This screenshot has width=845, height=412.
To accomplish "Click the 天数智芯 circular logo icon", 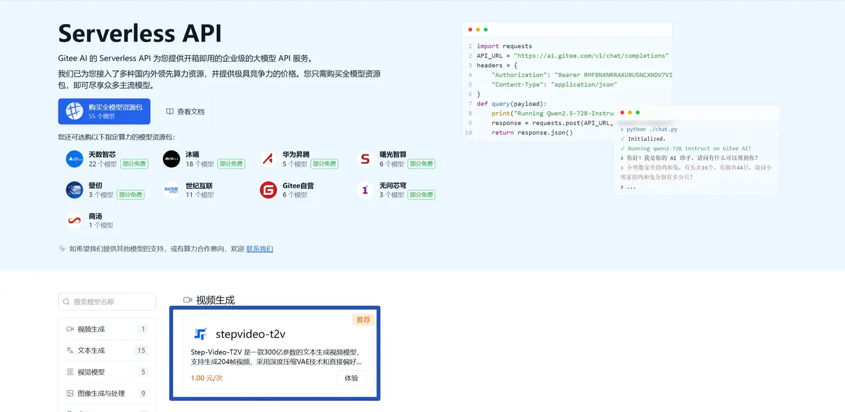I will (74, 158).
